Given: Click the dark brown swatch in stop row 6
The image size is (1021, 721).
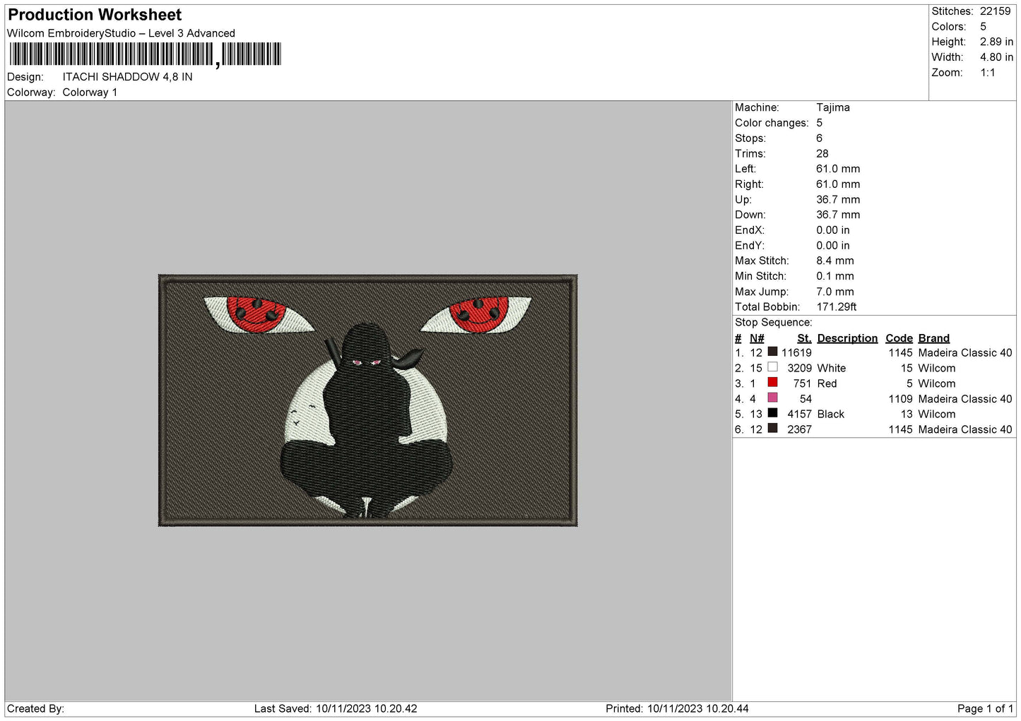Looking at the screenshot, I should click(x=772, y=428).
